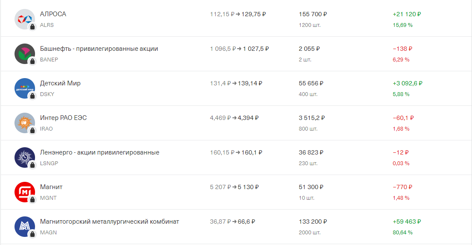
Task: Click the lock badge on ALROSA logo
Action: point(32,27)
